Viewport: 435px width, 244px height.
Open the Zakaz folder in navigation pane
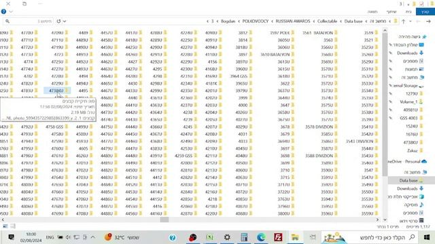(415, 150)
